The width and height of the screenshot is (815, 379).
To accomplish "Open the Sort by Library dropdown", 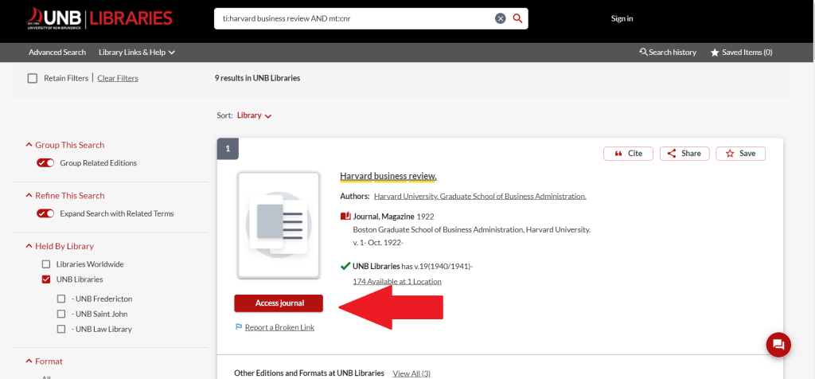I will (x=254, y=115).
